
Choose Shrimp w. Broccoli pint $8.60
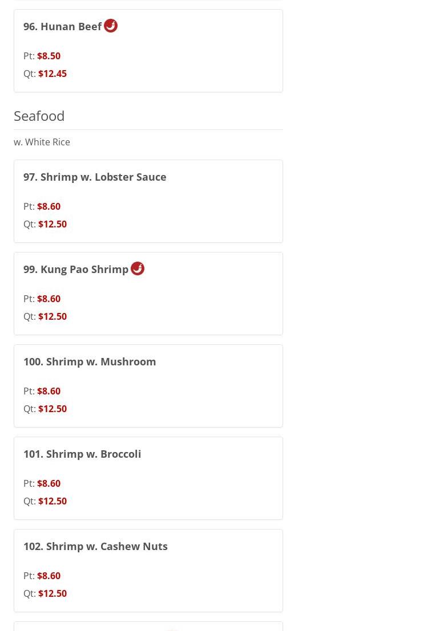tap(49, 483)
